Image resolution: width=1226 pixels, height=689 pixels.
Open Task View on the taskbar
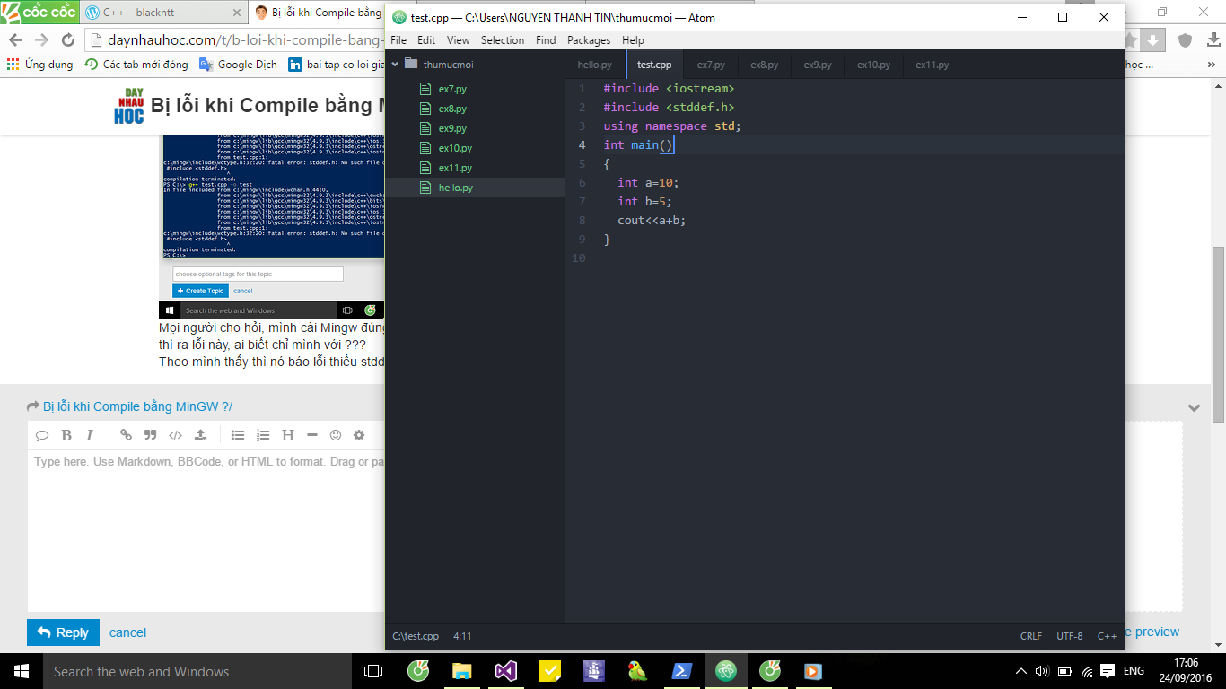(x=373, y=671)
